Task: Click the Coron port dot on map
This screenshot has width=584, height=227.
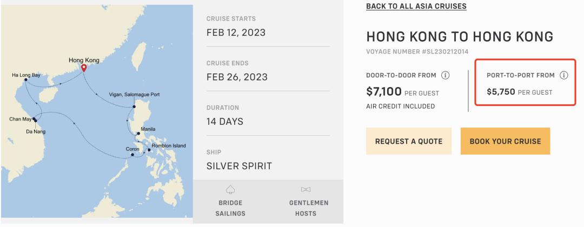Action: [132, 156]
